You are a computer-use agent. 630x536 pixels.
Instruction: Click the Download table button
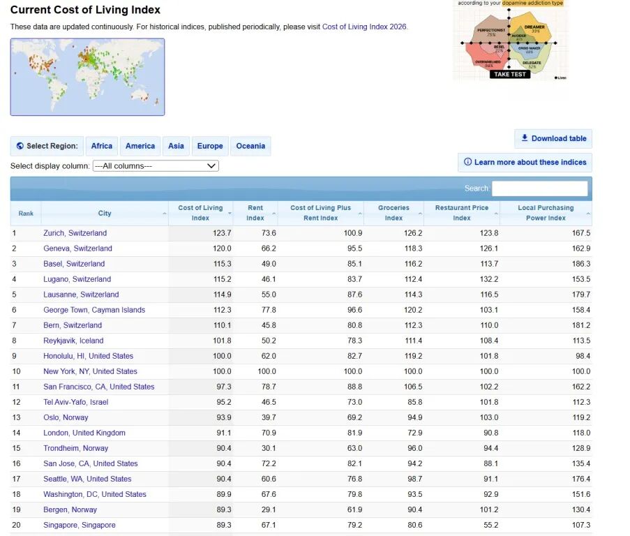[x=553, y=138]
